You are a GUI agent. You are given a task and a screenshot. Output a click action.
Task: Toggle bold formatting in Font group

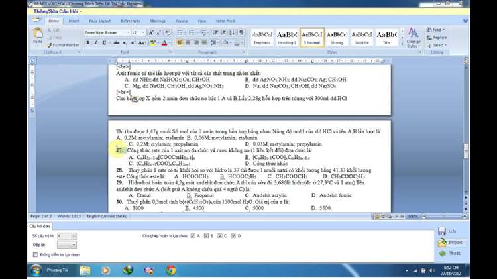87,42
